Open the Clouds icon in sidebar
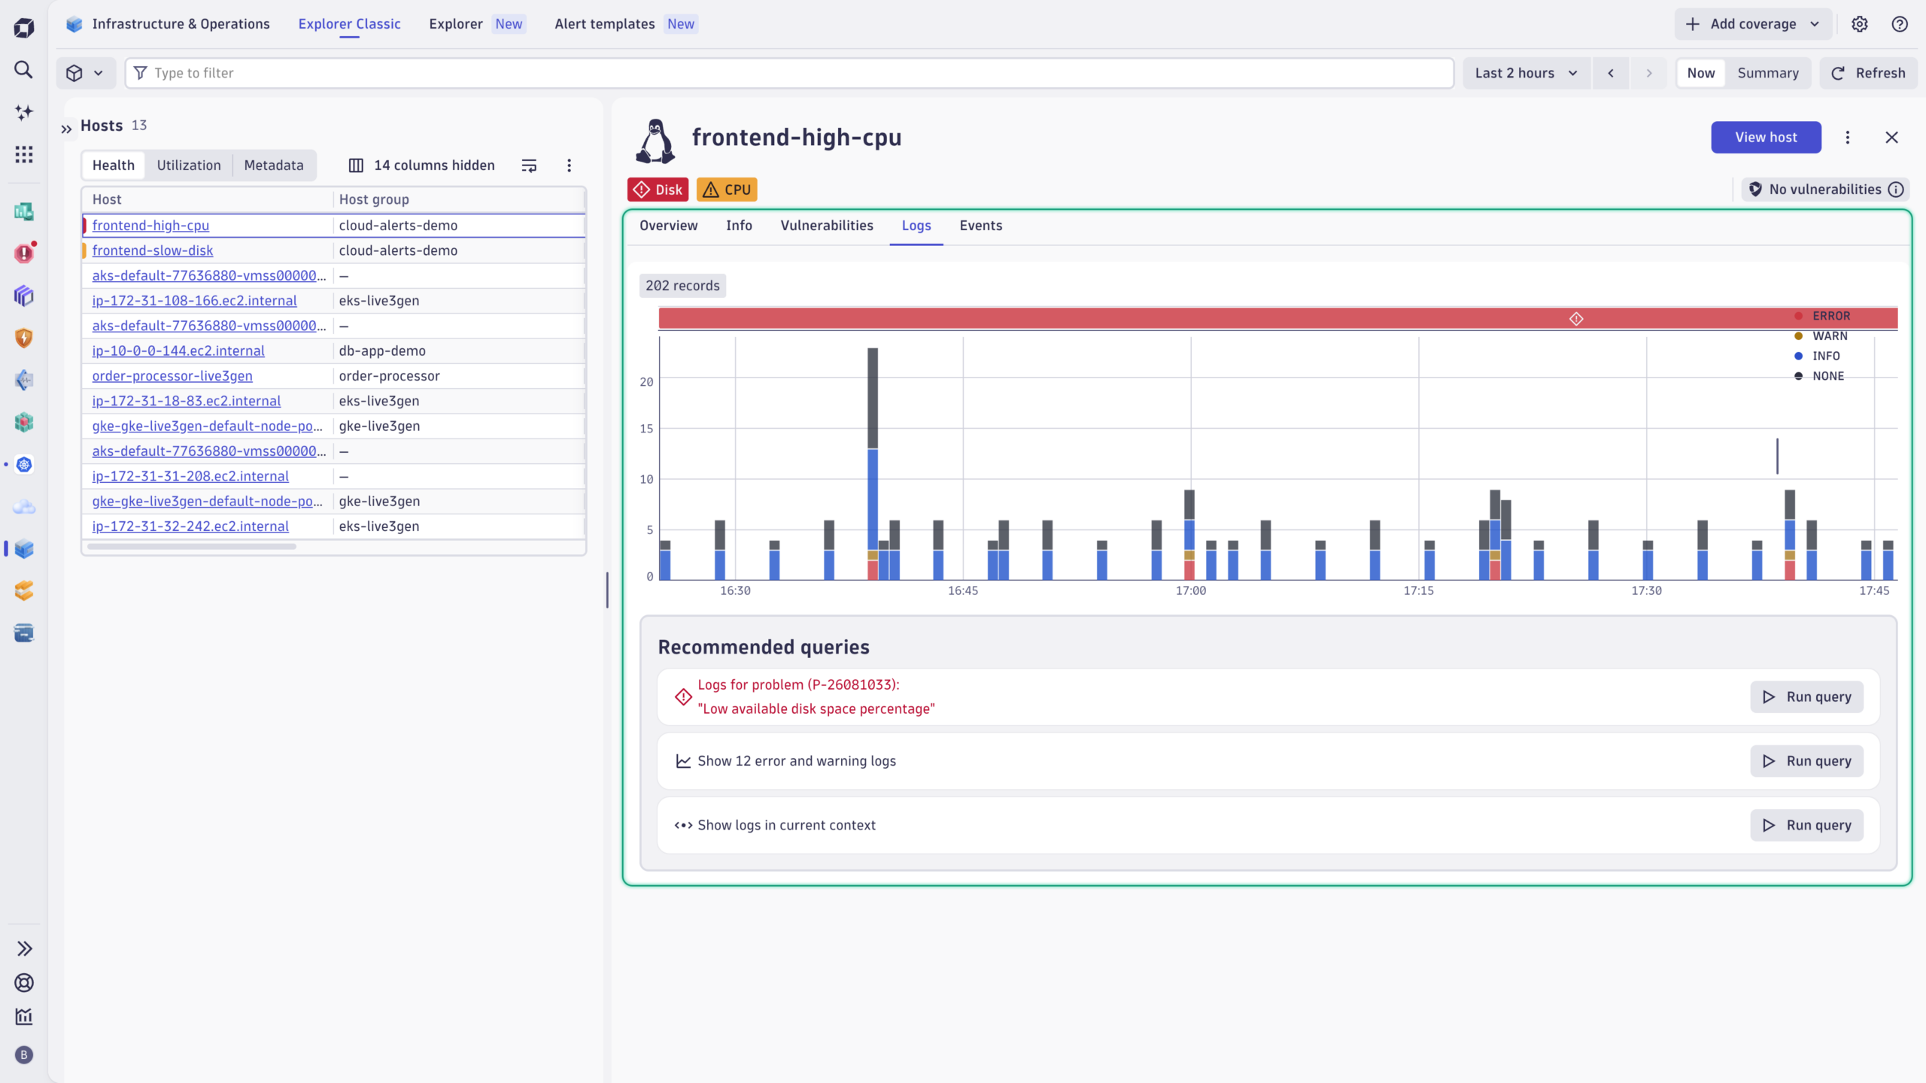Screen dimensions: 1926x1083 (x=24, y=506)
